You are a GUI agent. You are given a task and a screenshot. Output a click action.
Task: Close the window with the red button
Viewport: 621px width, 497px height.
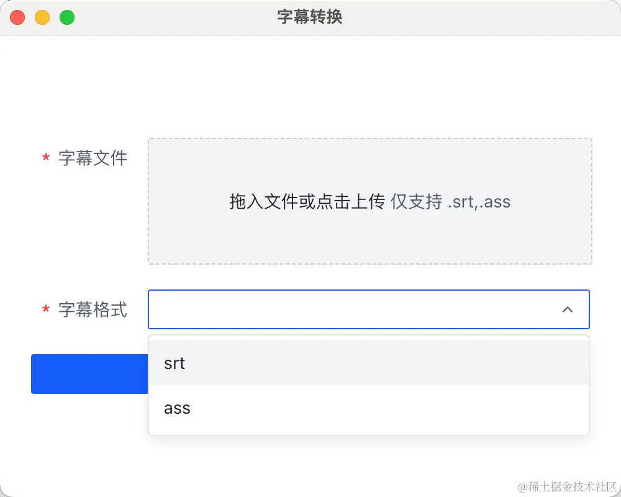click(x=17, y=17)
